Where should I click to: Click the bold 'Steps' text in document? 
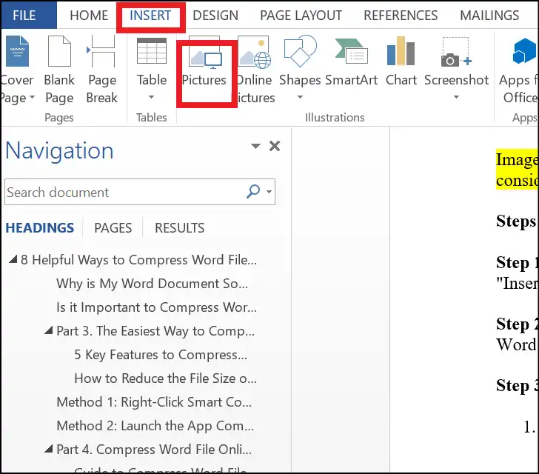[516, 221]
